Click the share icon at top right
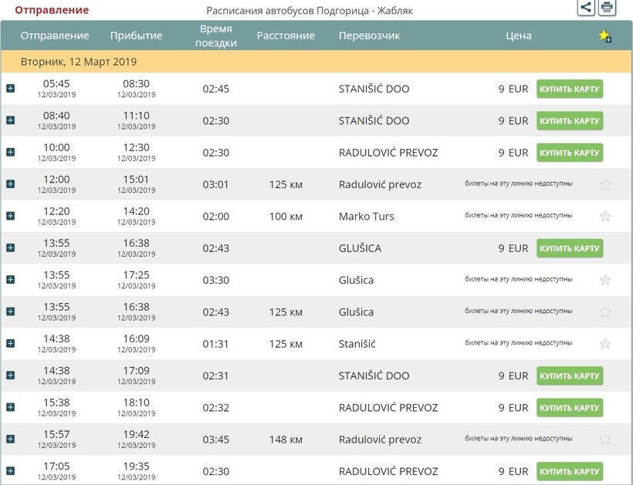The width and height of the screenshot is (633, 485). pyautogui.click(x=586, y=8)
